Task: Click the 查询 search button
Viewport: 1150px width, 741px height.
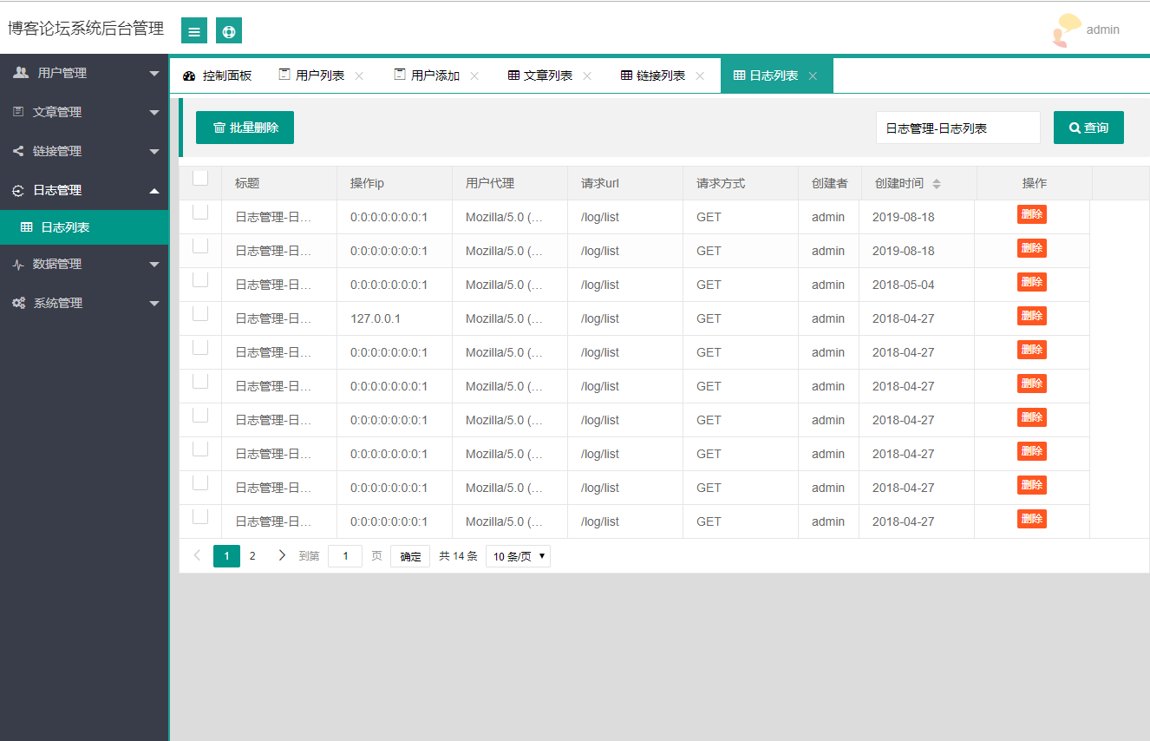Action: [x=1088, y=127]
